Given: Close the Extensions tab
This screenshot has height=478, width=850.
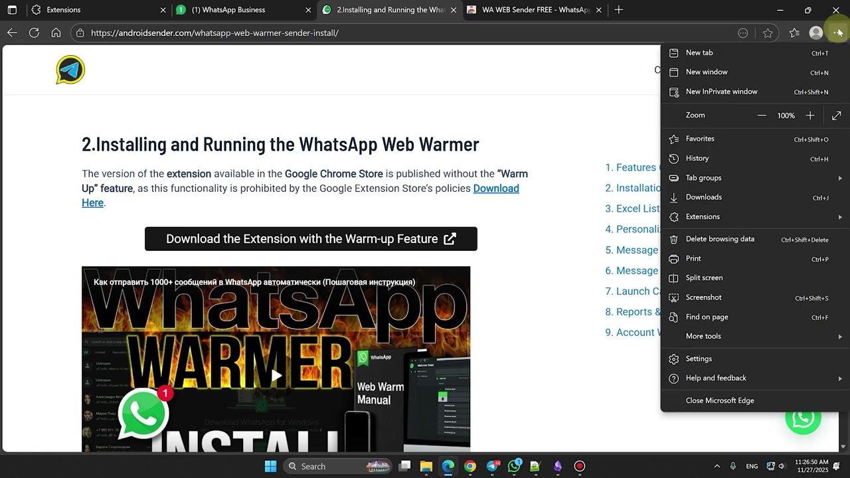Looking at the screenshot, I should (163, 10).
